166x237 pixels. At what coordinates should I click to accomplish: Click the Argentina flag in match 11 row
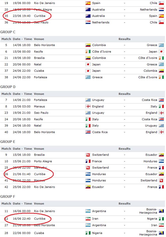click(88, 211)
